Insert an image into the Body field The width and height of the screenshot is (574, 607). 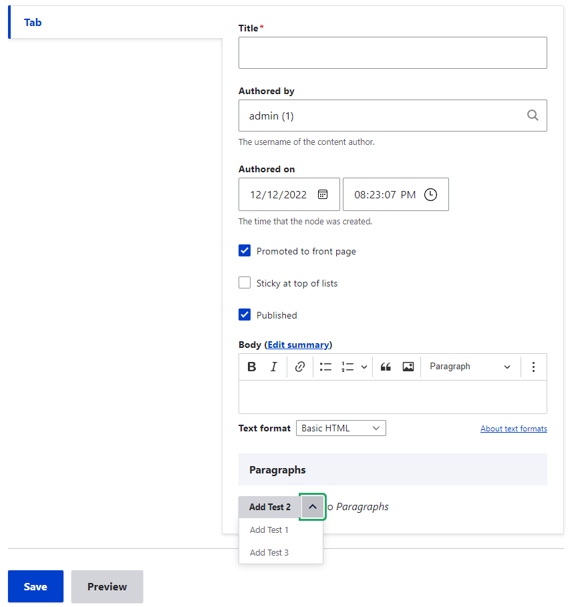pyautogui.click(x=408, y=367)
